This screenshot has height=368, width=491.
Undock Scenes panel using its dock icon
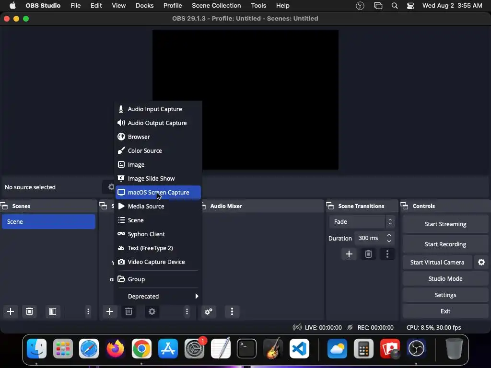(x=4, y=206)
